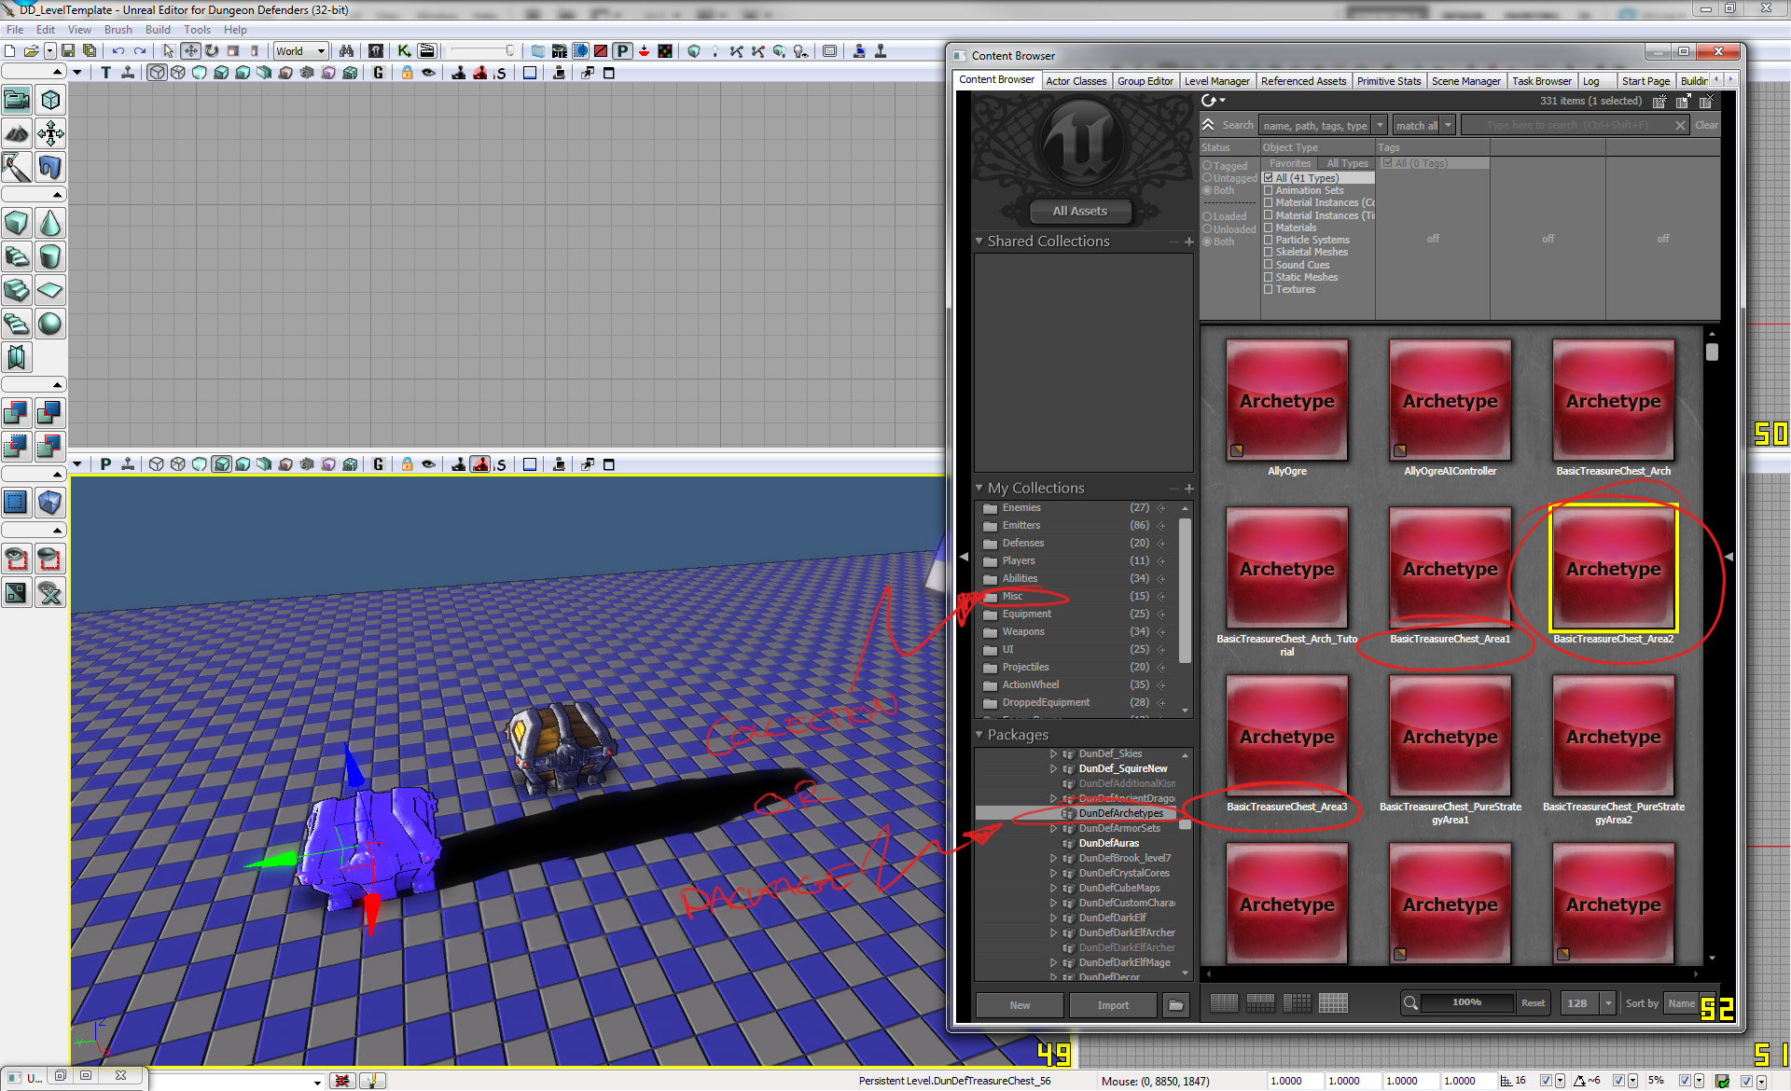Reset thumbnail zoom level
Screen dimensions: 1791x1091
point(1533,1003)
